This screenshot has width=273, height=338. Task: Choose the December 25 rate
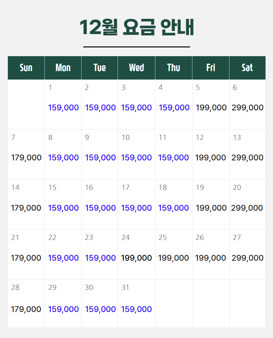click(174, 258)
